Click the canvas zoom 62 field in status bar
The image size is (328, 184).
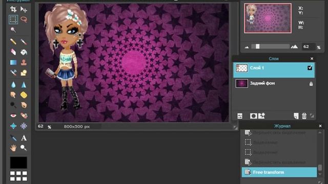click(40, 126)
